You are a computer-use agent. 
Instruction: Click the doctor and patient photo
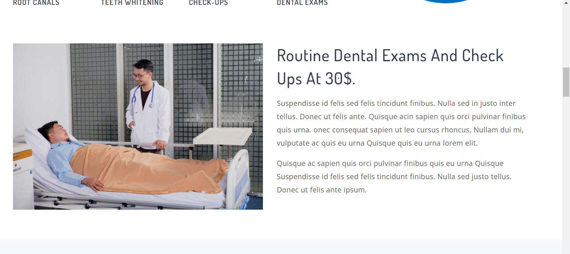(138, 127)
